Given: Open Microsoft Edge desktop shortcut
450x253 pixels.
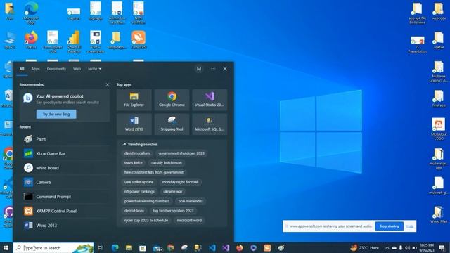Looking at the screenshot, I should pyautogui.click(x=31, y=12).
